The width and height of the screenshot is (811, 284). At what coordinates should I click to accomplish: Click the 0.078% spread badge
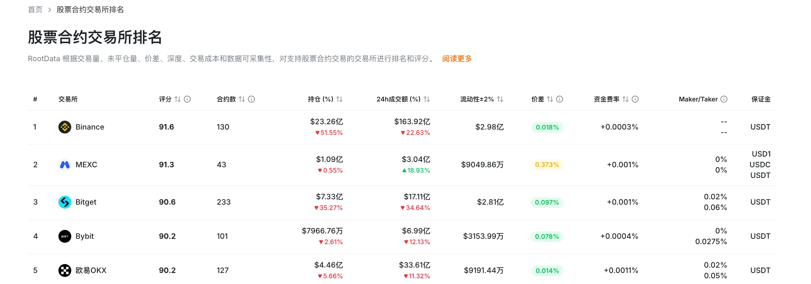point(547,237)
